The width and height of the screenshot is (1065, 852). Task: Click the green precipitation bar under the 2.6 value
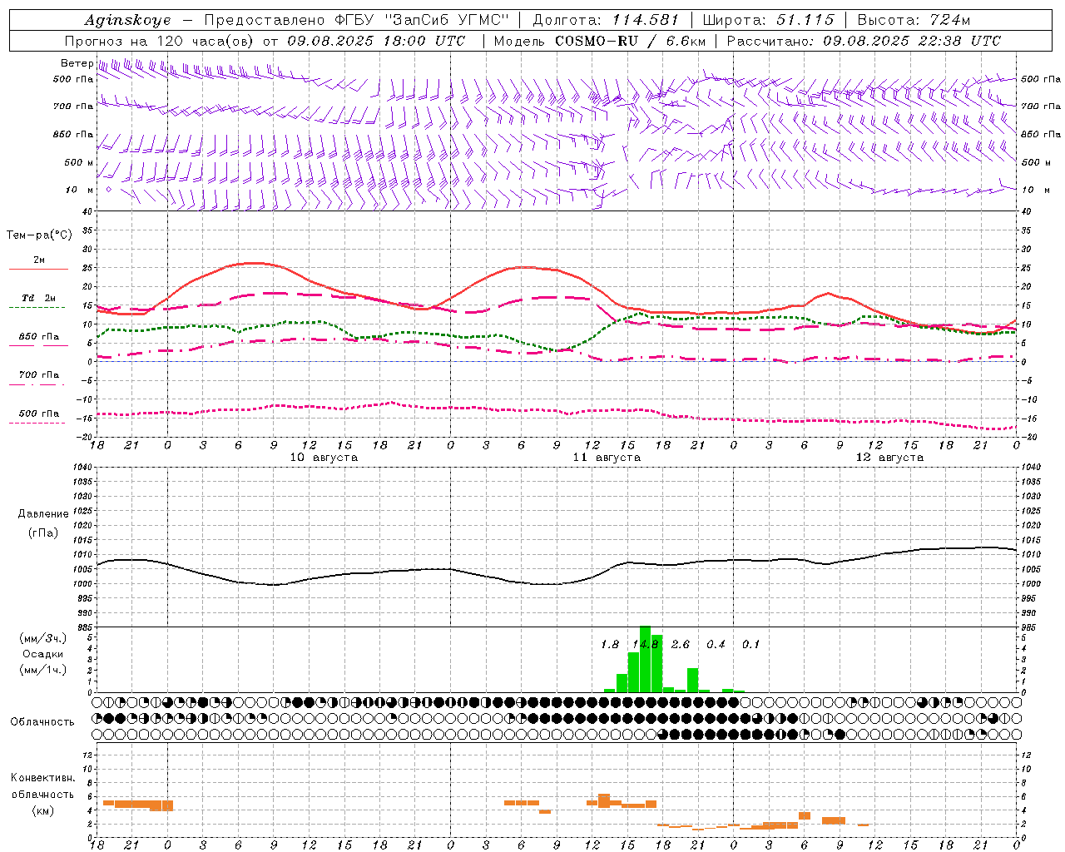pos(692,680)
